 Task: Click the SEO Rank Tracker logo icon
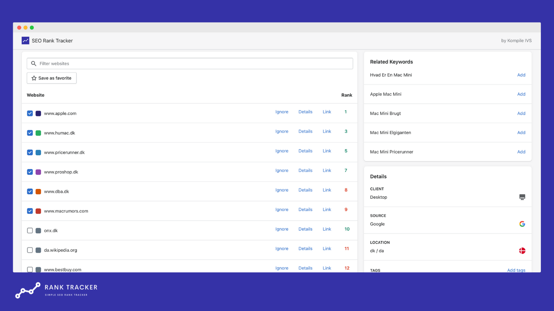(x=25, y=41)
